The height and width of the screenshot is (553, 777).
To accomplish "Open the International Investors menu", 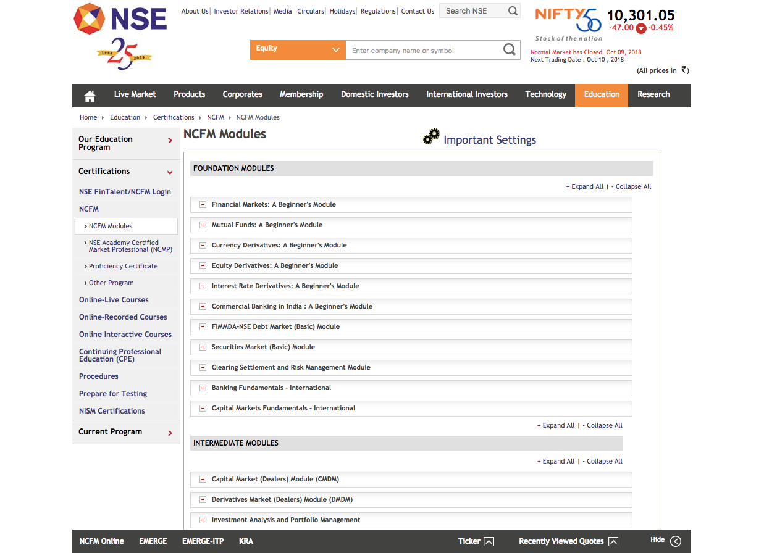I will tap(467, 94).
